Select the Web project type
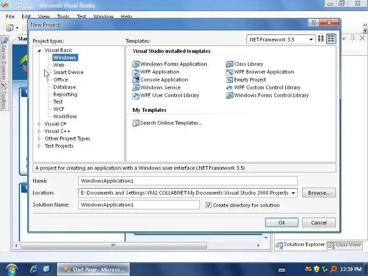368x276 pixels. pos(59,65)
